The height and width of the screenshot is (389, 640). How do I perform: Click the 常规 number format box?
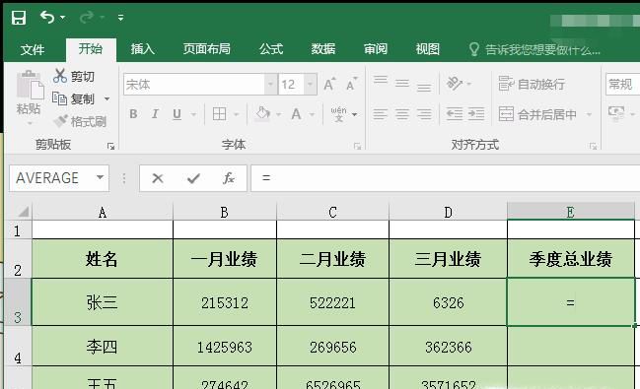pos(622,85)
